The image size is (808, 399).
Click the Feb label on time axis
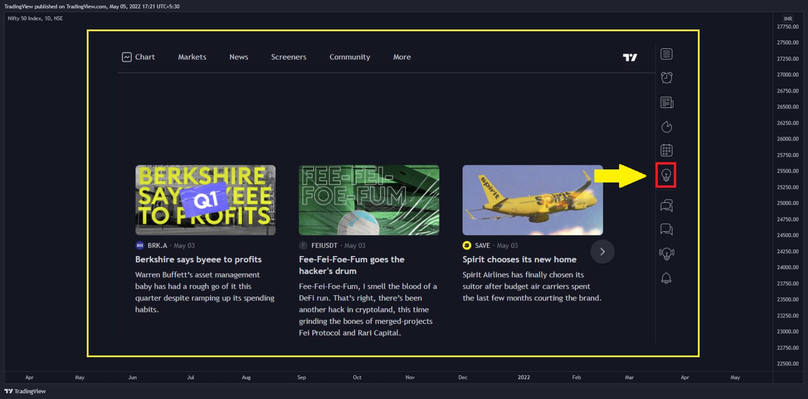[577, 377]
